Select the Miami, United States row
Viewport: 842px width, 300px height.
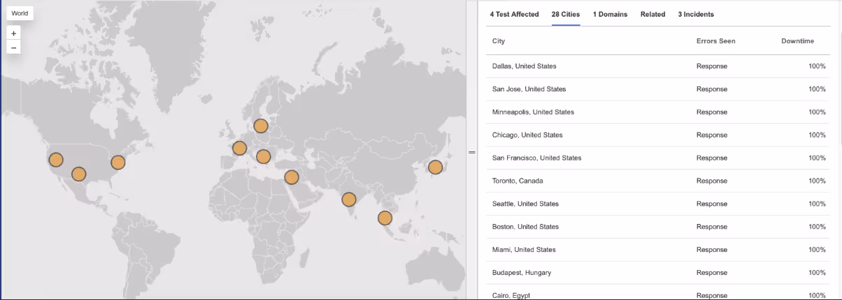[x=658, y=250]
